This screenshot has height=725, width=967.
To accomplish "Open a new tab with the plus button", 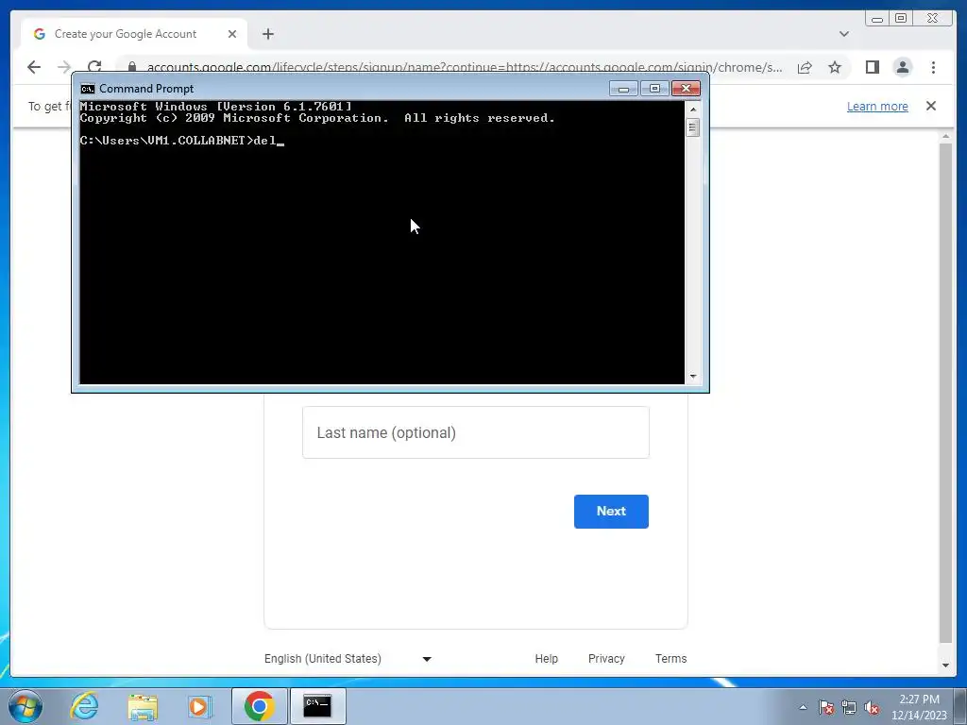I will (267, 34).
